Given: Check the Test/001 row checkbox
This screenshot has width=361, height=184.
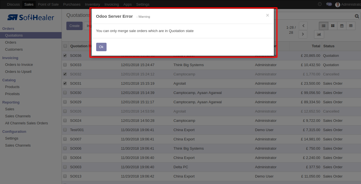Looking at the screenshot, I should 65,130.
